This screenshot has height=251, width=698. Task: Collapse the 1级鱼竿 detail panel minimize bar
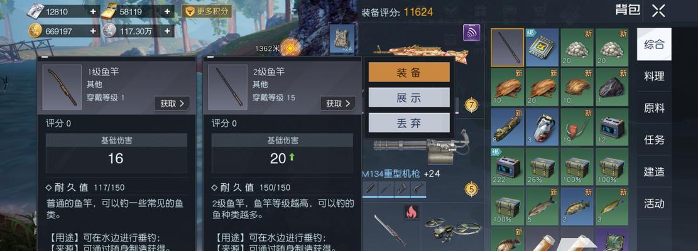click(x=45, y=58)
